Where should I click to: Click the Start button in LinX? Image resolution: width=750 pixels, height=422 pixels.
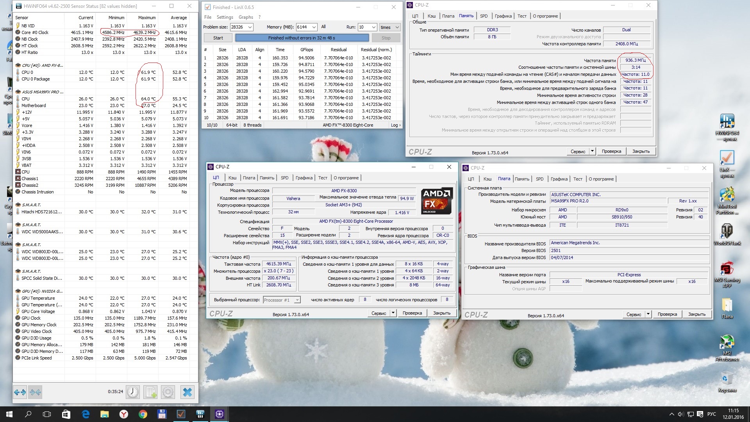coord(218,38)
